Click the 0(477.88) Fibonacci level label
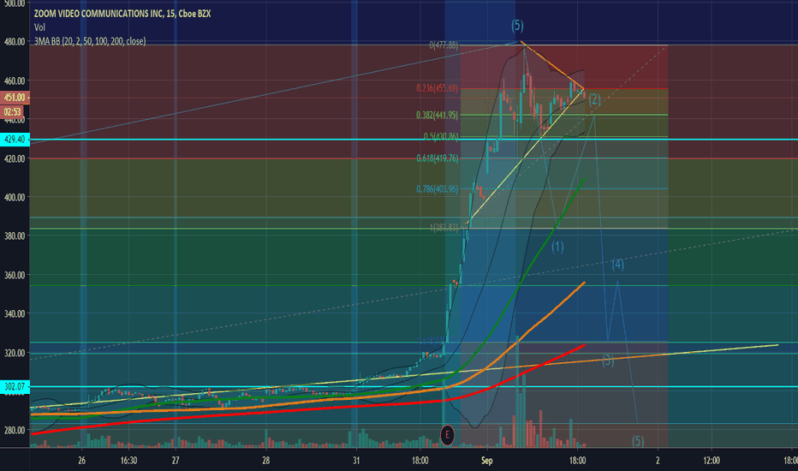798x471 pixels. (444, 45)
